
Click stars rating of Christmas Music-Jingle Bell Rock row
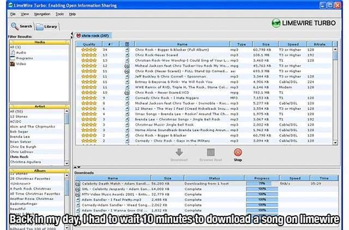[89, 125]
